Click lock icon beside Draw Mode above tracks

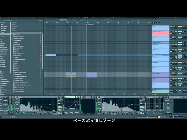[160, 23]
